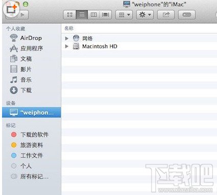Viewport: 217px width, 195px height.
Task: Open 所有标记... in the sidebar
Action: [x=30, y=177]
